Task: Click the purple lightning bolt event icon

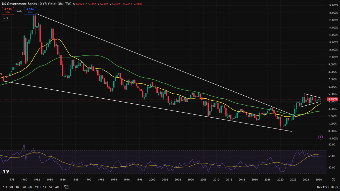Action: point(320,137)
